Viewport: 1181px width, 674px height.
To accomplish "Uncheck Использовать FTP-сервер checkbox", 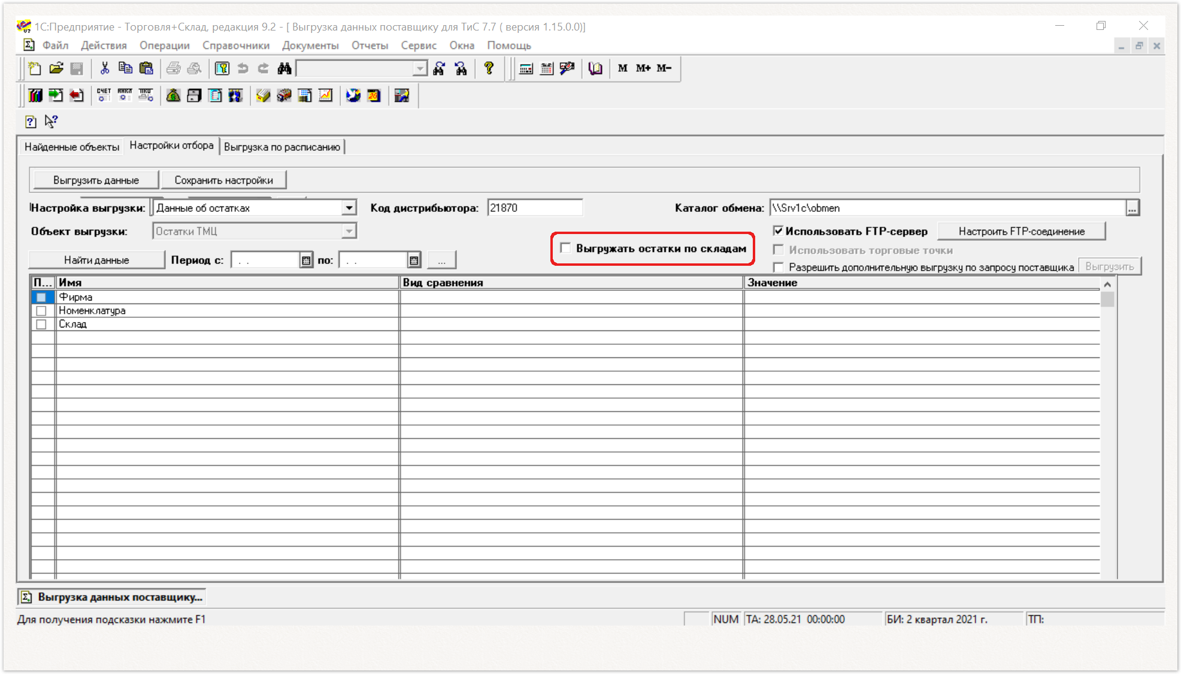I will coord(778,231).
